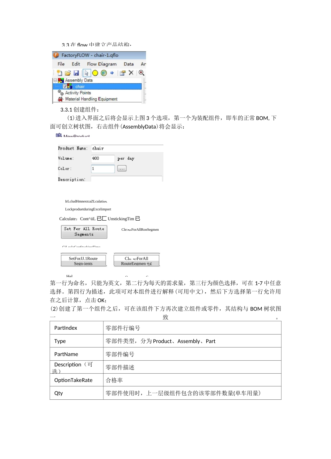This screenshot has height=459, width=331.
Task: Open the color picker ellipsis button
Action: pyautogui.click(x=122, y=169)
